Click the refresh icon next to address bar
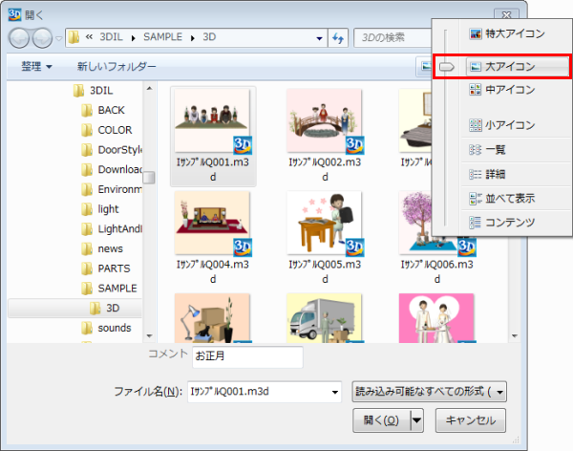This screenshot has width=573, height=451. coord(338,38)
